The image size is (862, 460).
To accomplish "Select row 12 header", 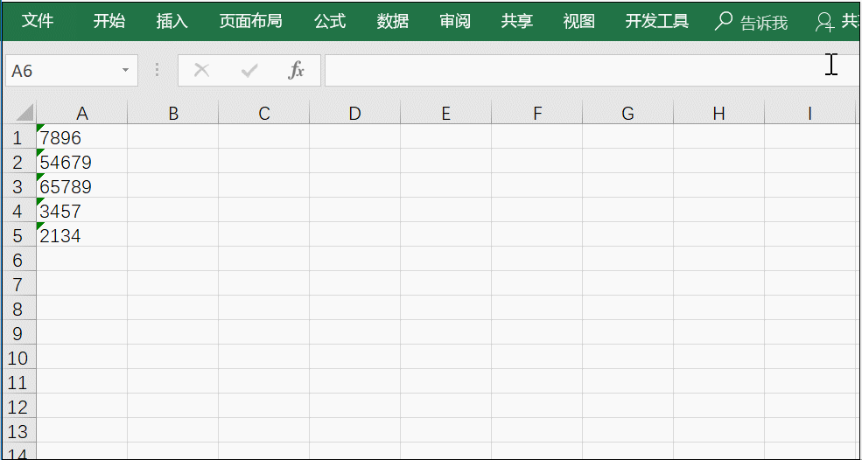I will 18,408.
